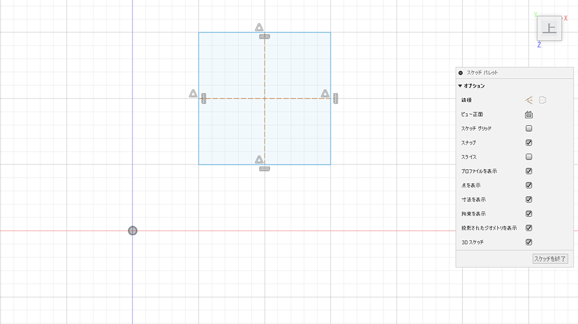This screenshot has height=324, width=578.
Task: Uncheck 点を表示
Action: tap(529, 185)
